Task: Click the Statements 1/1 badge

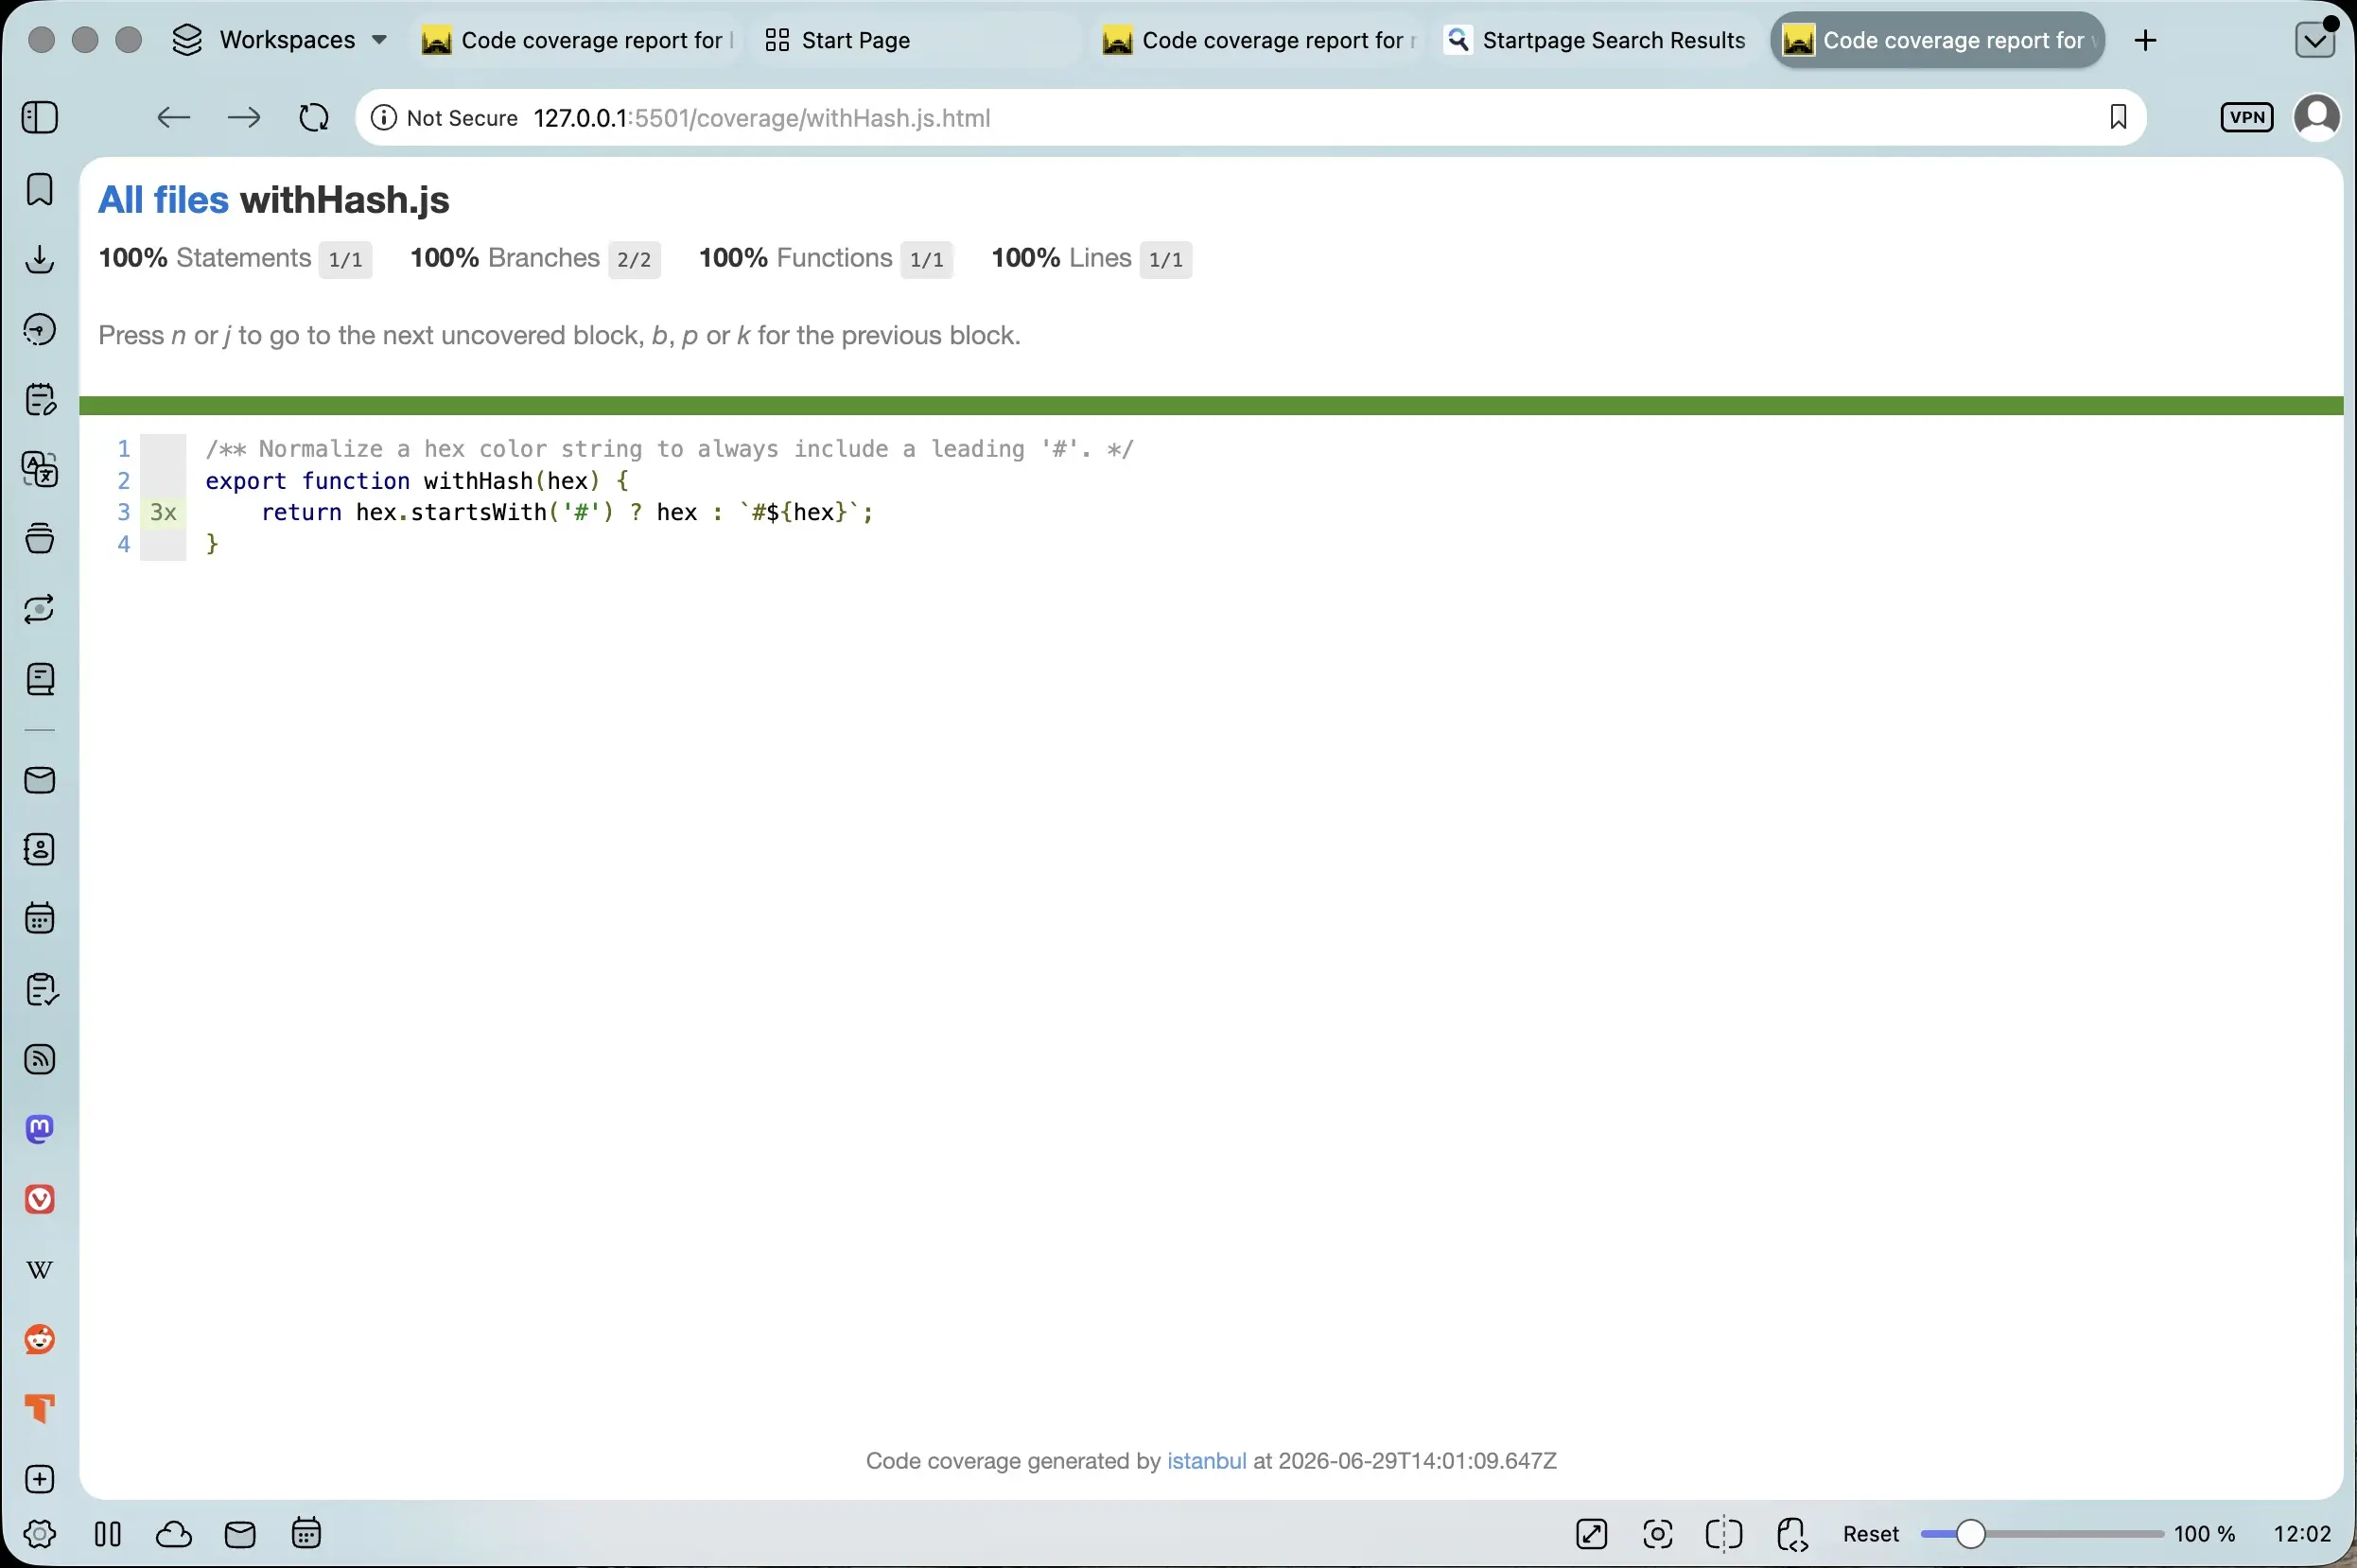Action: click(x=346, y=260)
